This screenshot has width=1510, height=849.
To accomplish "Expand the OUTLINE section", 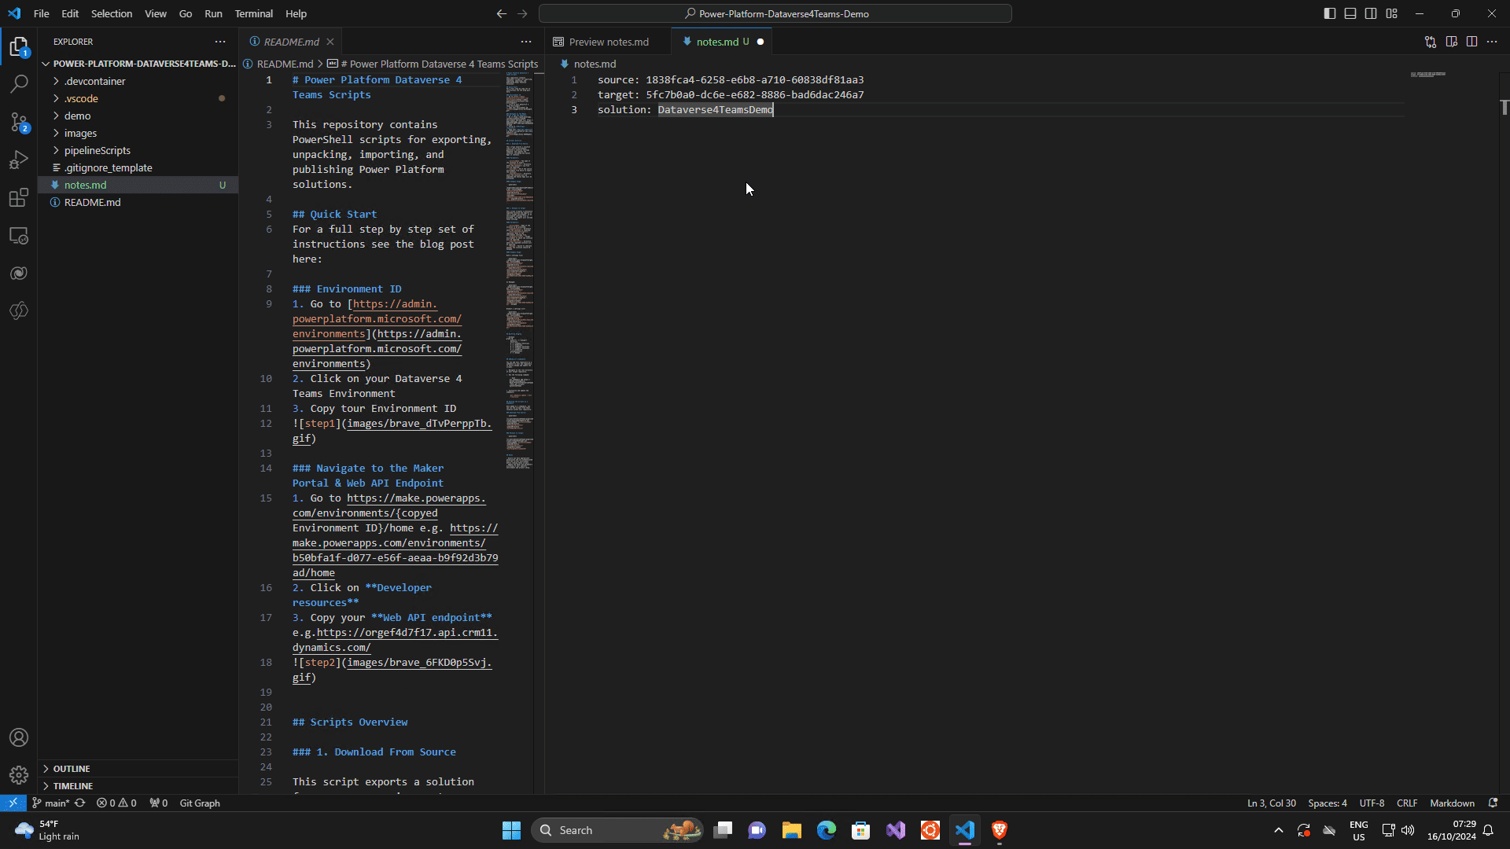I will tap(71, 768).
